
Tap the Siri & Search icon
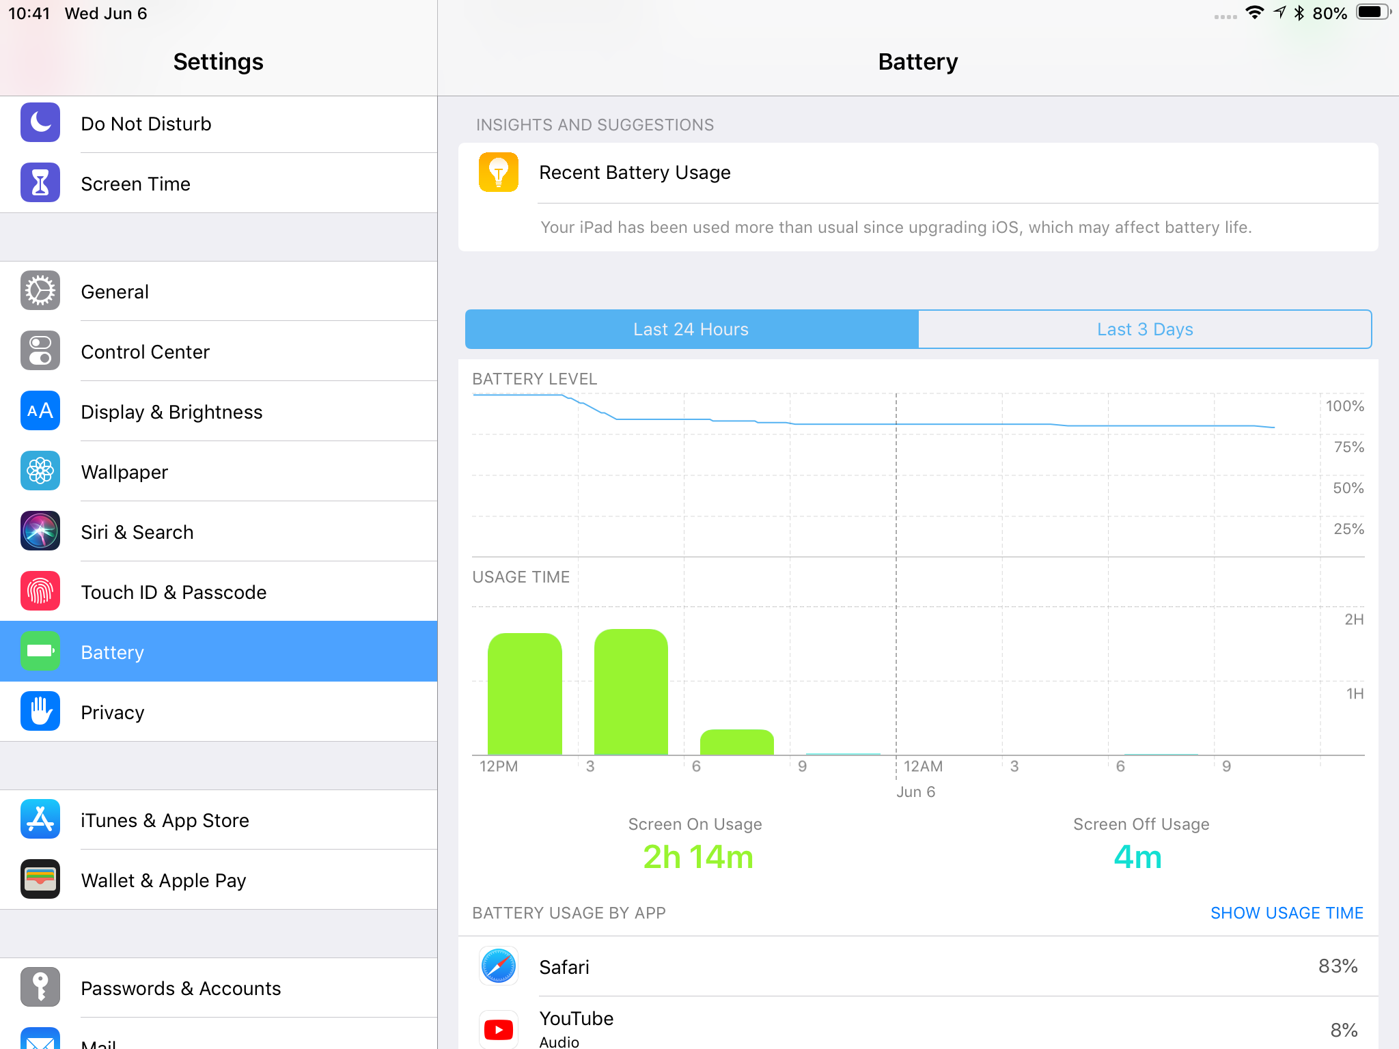(40, 531)
